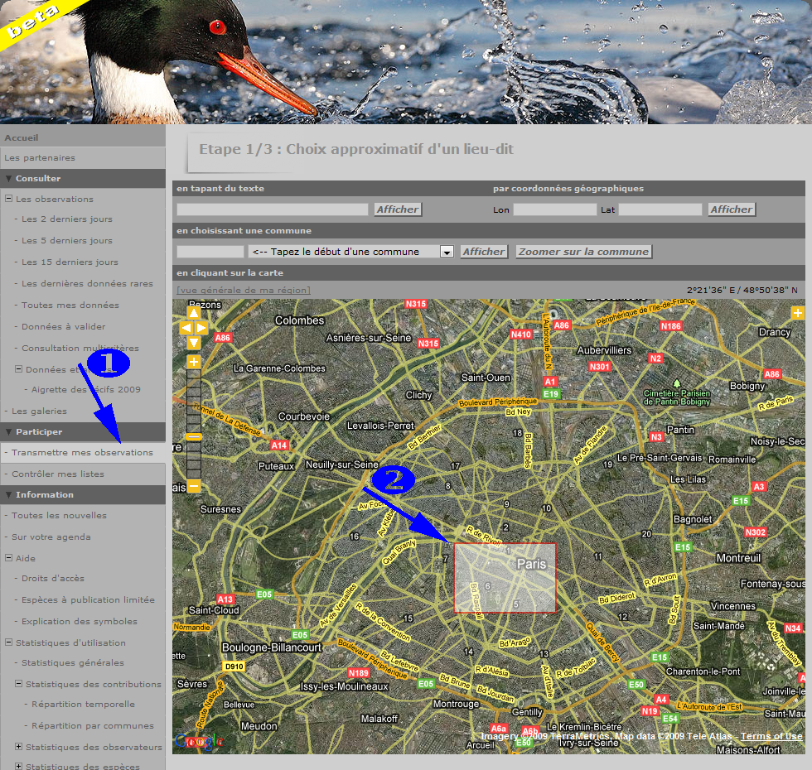The image size is (812, 770).
Task: Open Consultation multicritères
Action: click(80, 349)
